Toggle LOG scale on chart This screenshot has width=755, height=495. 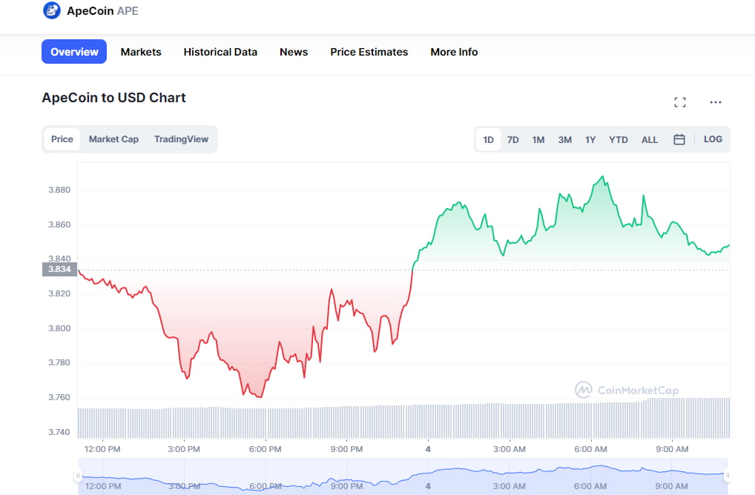pos(713,139)
